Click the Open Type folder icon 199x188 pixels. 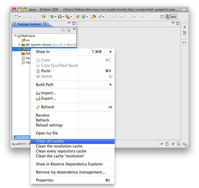pyautogui.click(x=94, y=17)
